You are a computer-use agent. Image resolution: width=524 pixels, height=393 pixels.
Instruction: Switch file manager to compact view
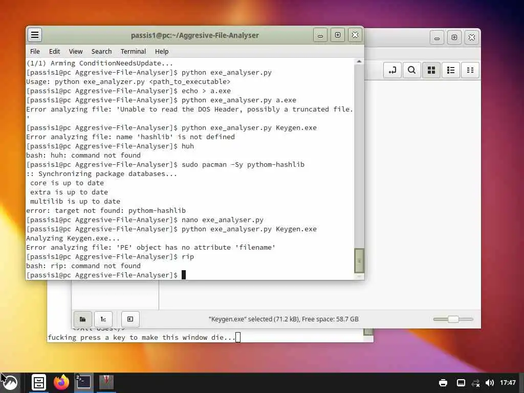[x=470, y=70]
